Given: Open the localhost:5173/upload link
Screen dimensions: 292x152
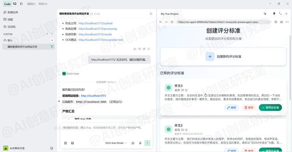Looking at the screenshot, I should [x=95, y=23].
